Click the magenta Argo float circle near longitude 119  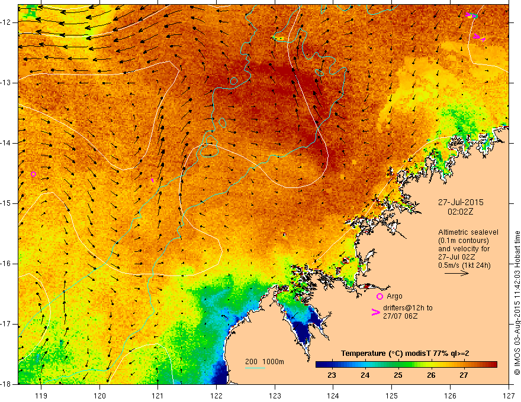click(x=33, y=174)
